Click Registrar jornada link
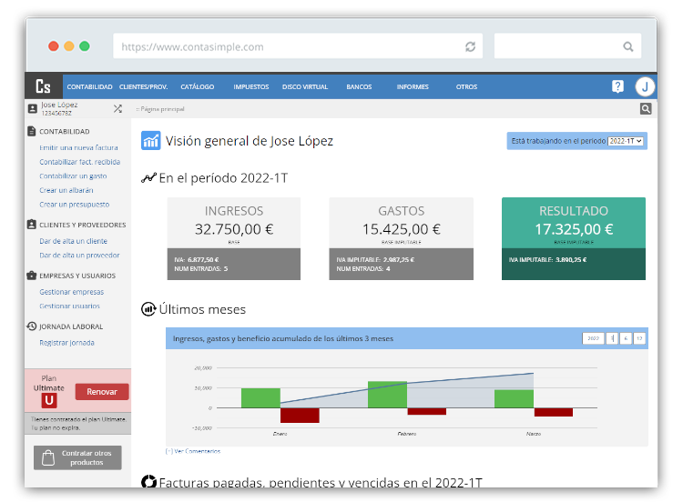This screenshot has width=683, height=502. click(66, 343)
